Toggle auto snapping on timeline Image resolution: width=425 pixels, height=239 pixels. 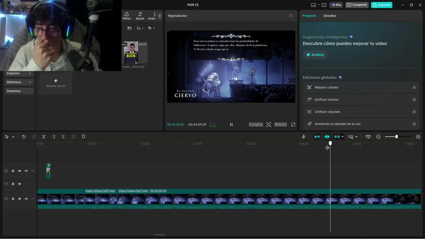click(x=327, y=137)
